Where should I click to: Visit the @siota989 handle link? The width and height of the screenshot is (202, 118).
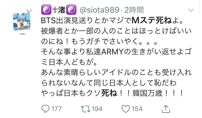tap(99, 10)
